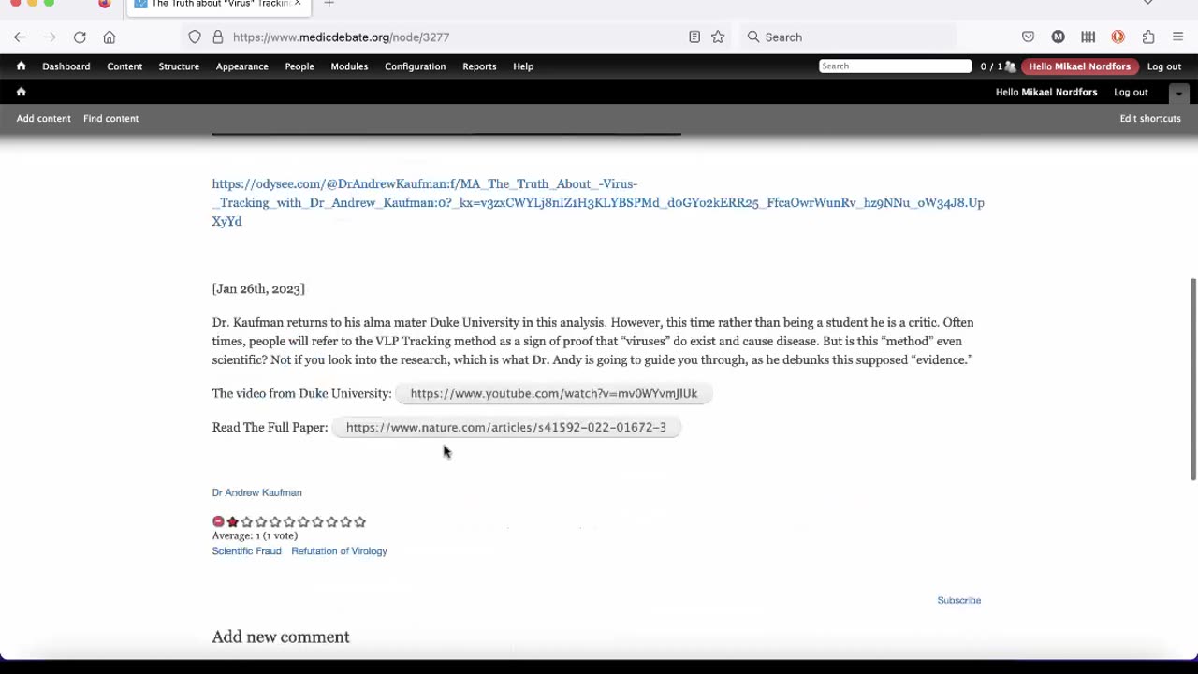The width and height of the screenshot is (1198, 674).
Task: Open the Refutation of Virology tag
Action: 339,551
